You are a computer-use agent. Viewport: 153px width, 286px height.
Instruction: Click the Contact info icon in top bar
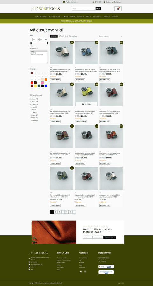coord(105,2)
